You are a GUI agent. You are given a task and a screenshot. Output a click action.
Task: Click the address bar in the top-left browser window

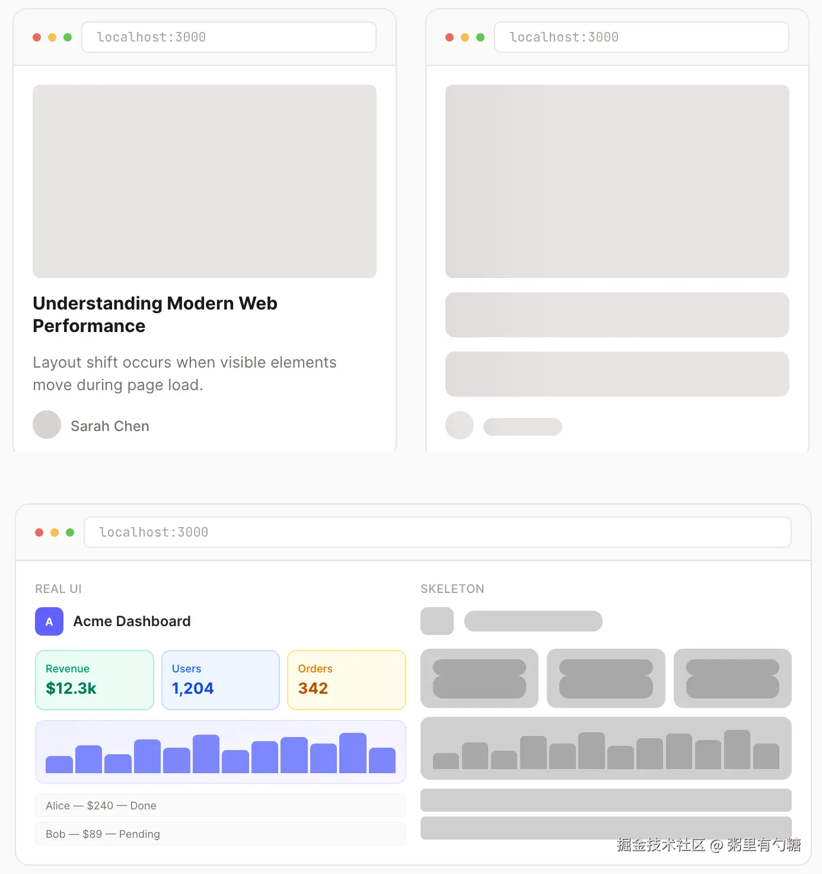click(x=229, y=37)
